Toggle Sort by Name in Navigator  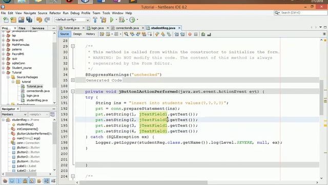(47, 180)
